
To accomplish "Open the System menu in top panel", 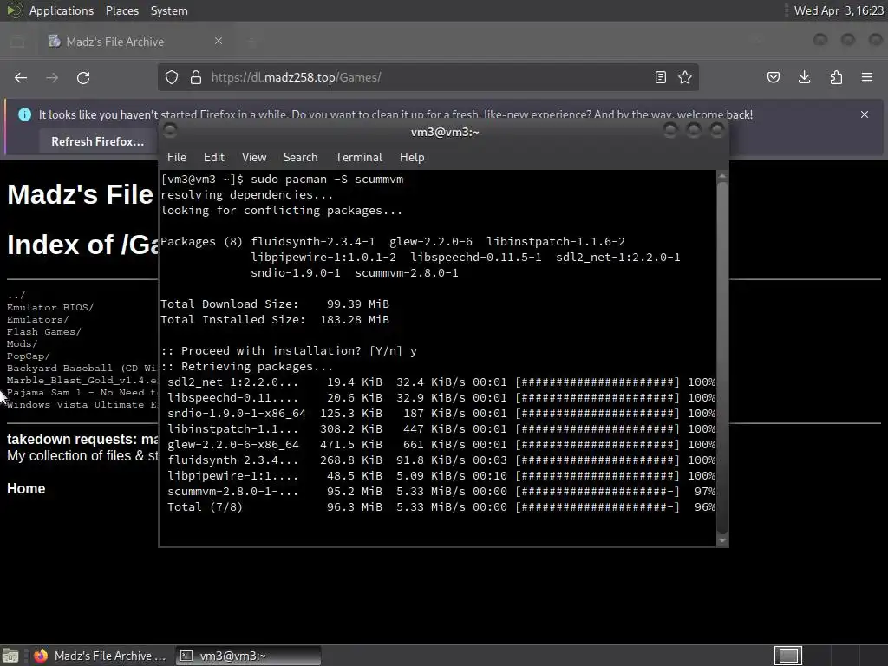I will (x=169, y=10).
